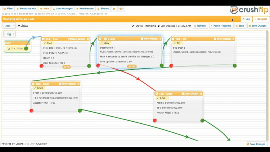Close the Find task with its X icon

(88, 39)
